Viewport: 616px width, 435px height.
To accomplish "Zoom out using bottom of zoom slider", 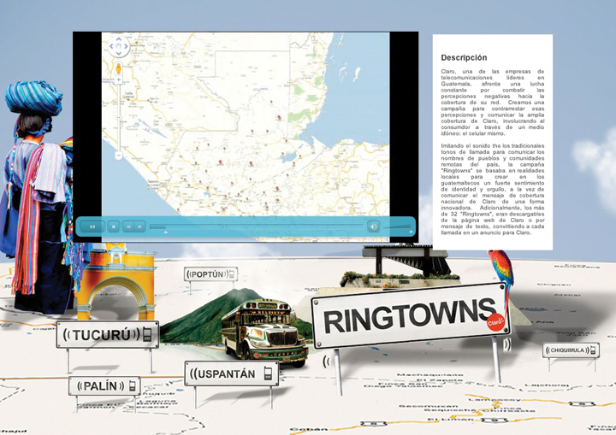I will [119, 156].
